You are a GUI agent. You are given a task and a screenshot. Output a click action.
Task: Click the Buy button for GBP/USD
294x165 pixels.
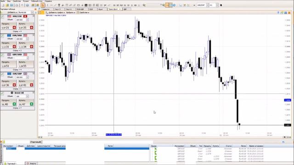pyautogui.click(x=26, y=64)
